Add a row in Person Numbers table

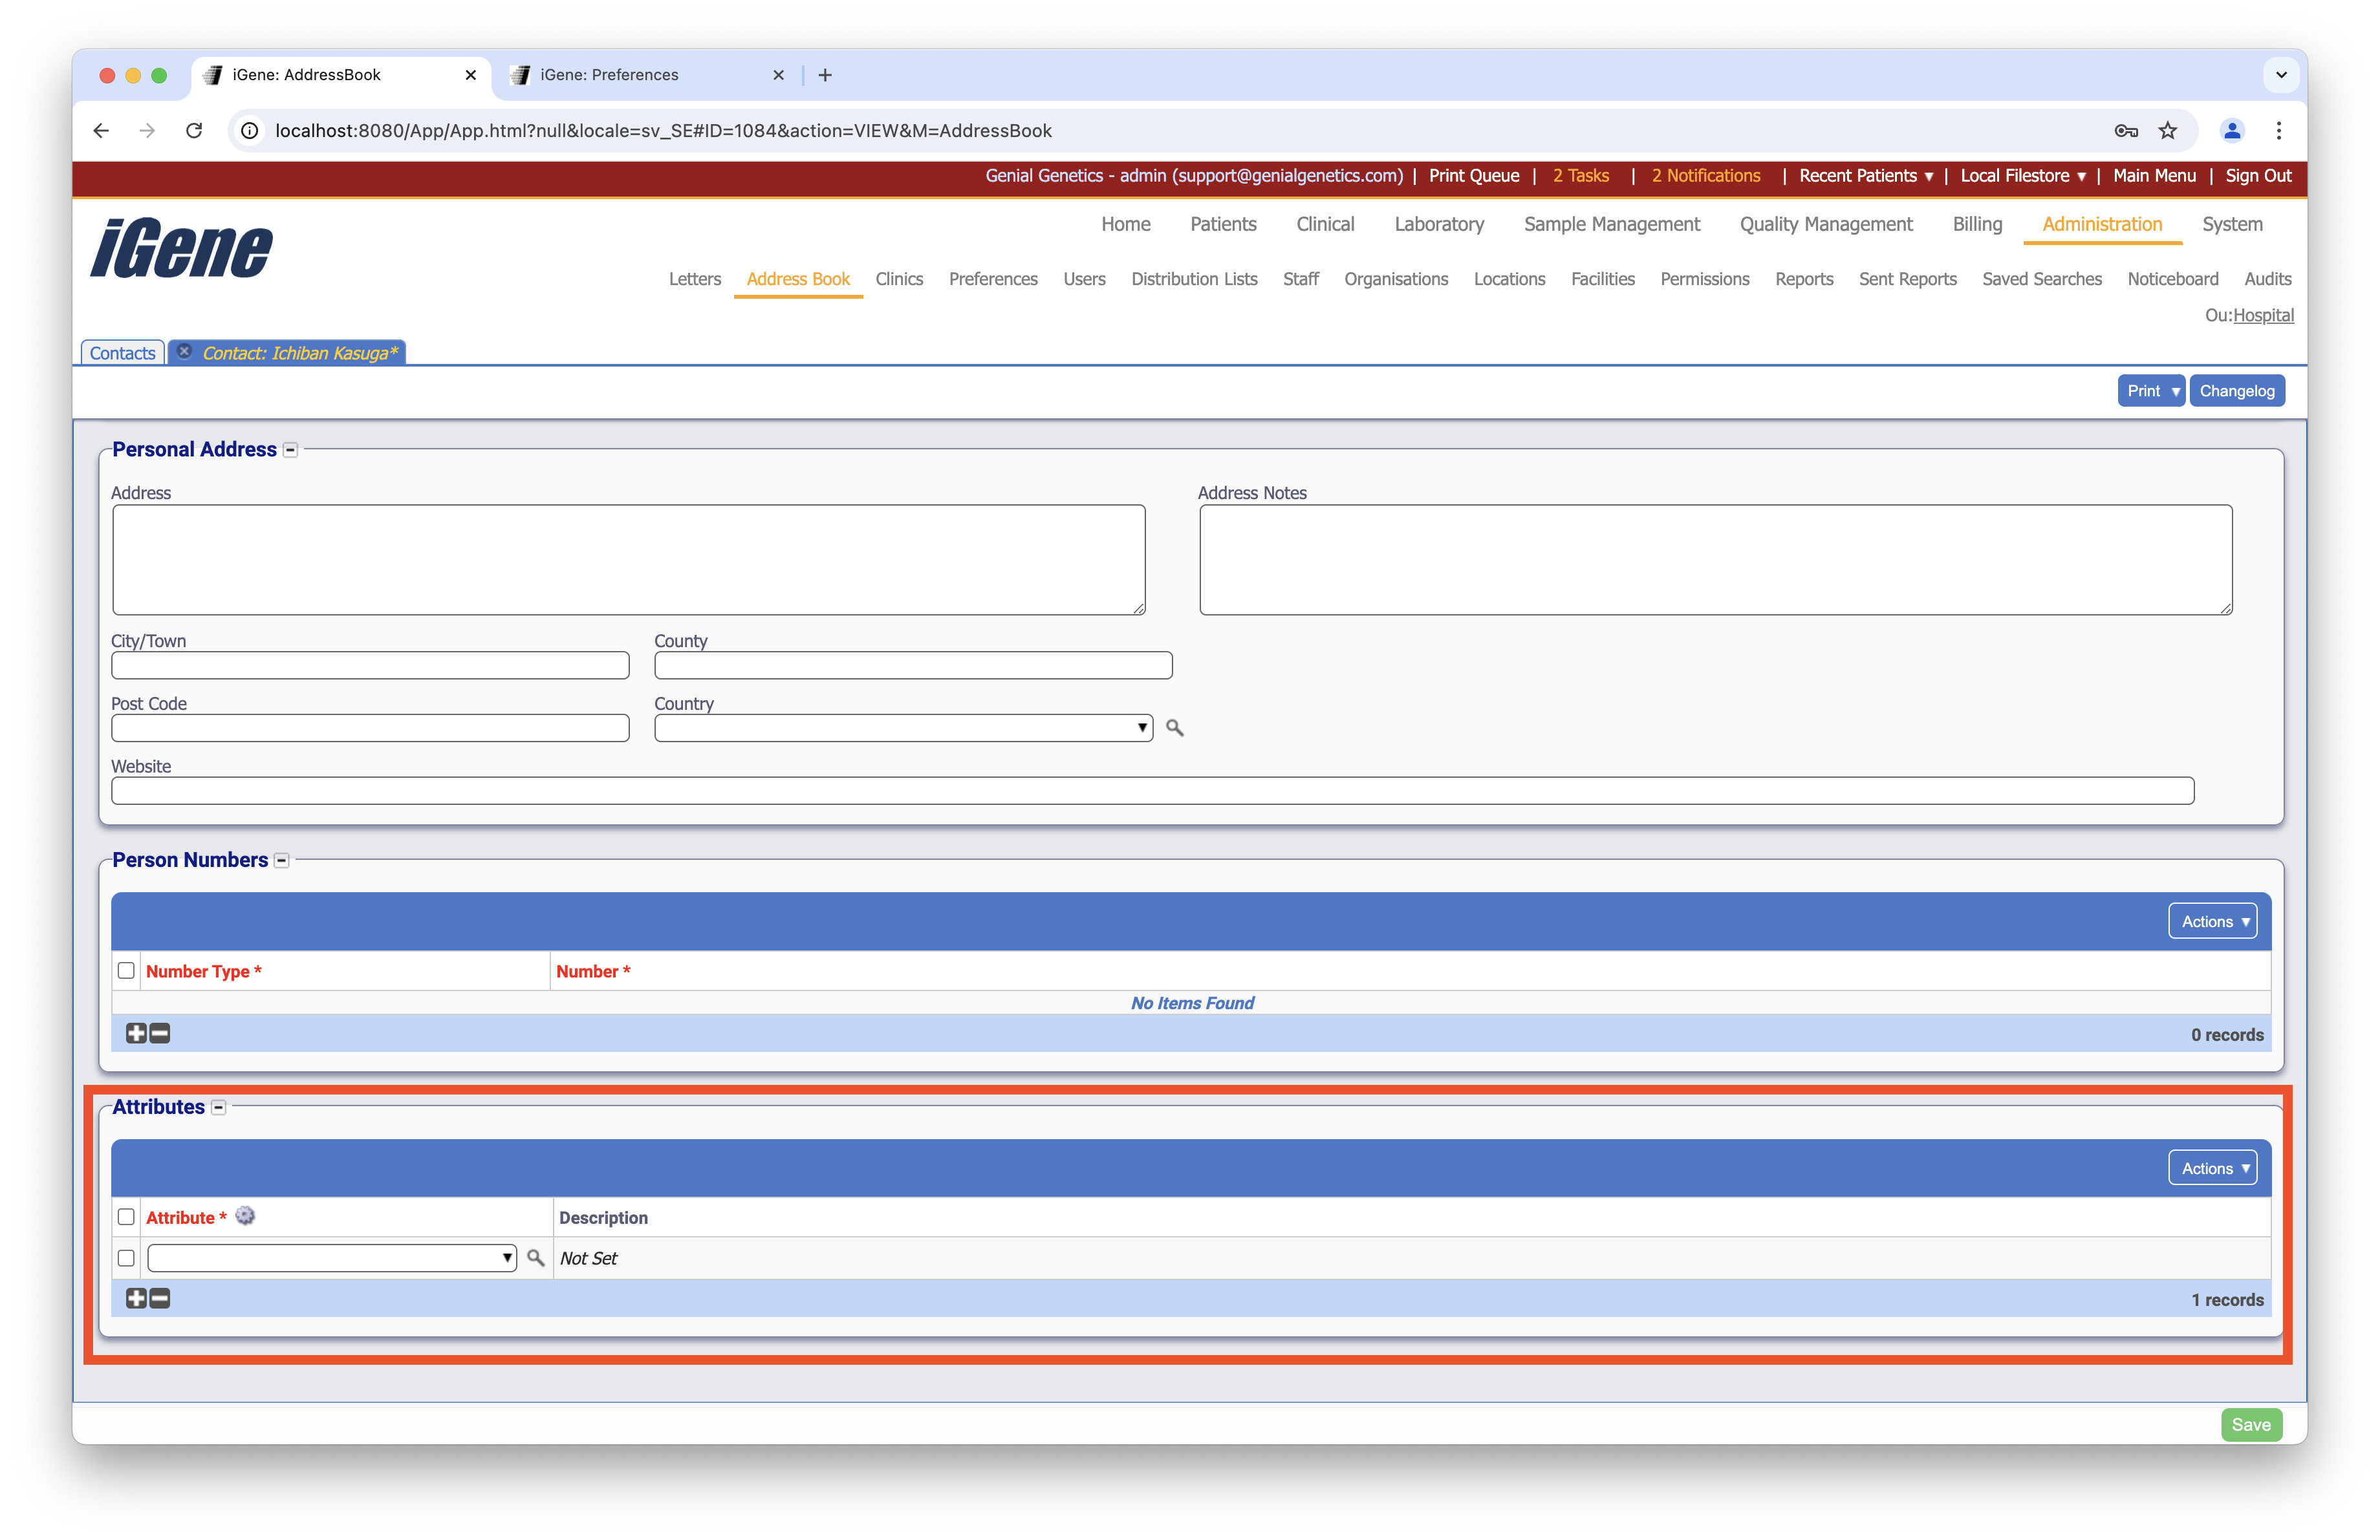click(136, 1033)
